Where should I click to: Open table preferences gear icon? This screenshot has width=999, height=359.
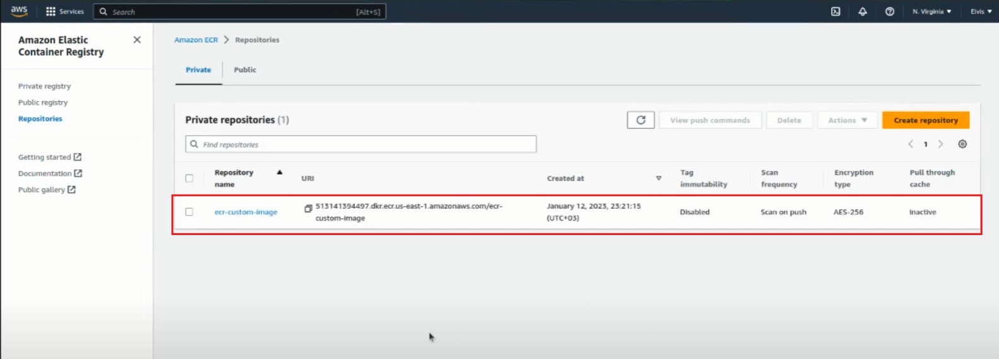[x=962, y=144]
